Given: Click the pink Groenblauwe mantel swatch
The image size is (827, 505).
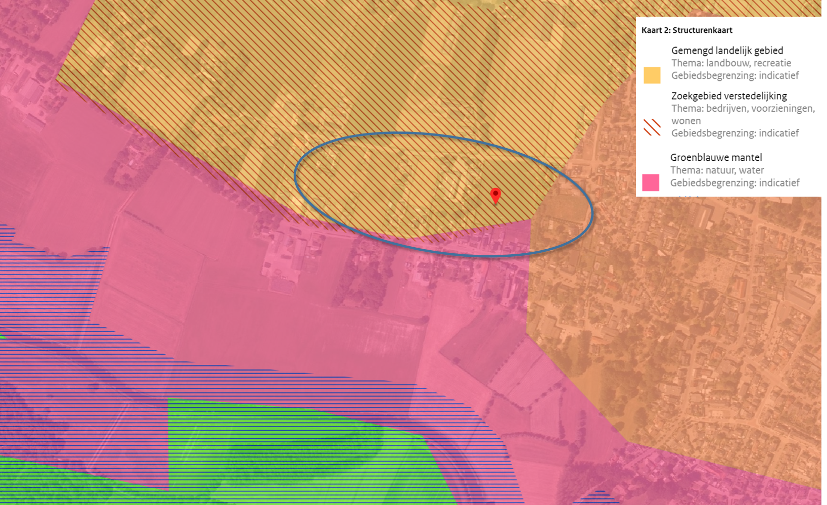Looking at the screenshot, I should click(x=651, y=182).
